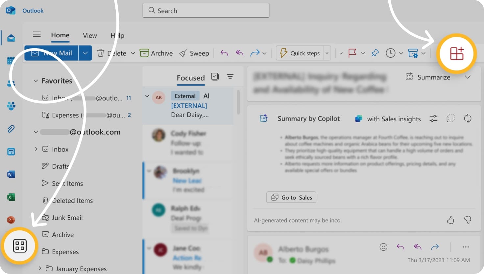This screenshot has width=484, height=274.
Task: Click the Quick steps button
Action: (x=300, y=53)
